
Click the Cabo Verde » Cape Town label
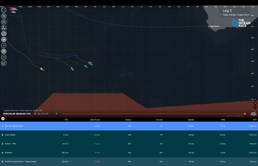[236, 15]
